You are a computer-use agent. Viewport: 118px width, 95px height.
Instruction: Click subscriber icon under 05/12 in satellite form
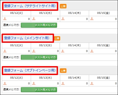point(5,19)
